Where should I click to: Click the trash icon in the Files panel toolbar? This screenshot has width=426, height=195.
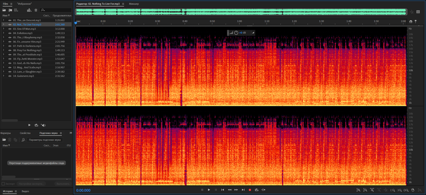point(36,10)
